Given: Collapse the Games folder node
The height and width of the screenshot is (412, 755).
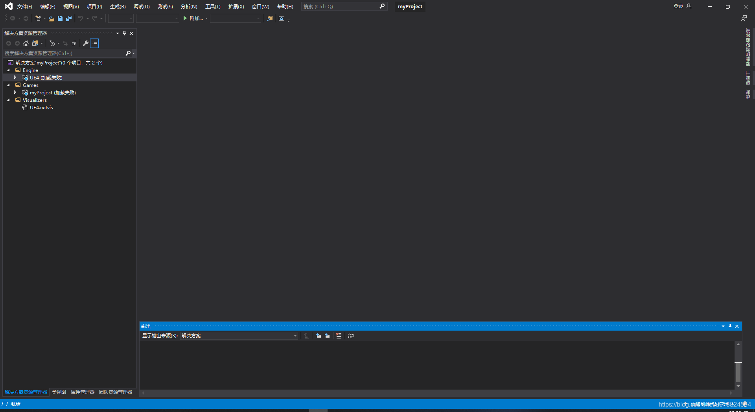Looking at the screenshot, I should coord(9,85).
